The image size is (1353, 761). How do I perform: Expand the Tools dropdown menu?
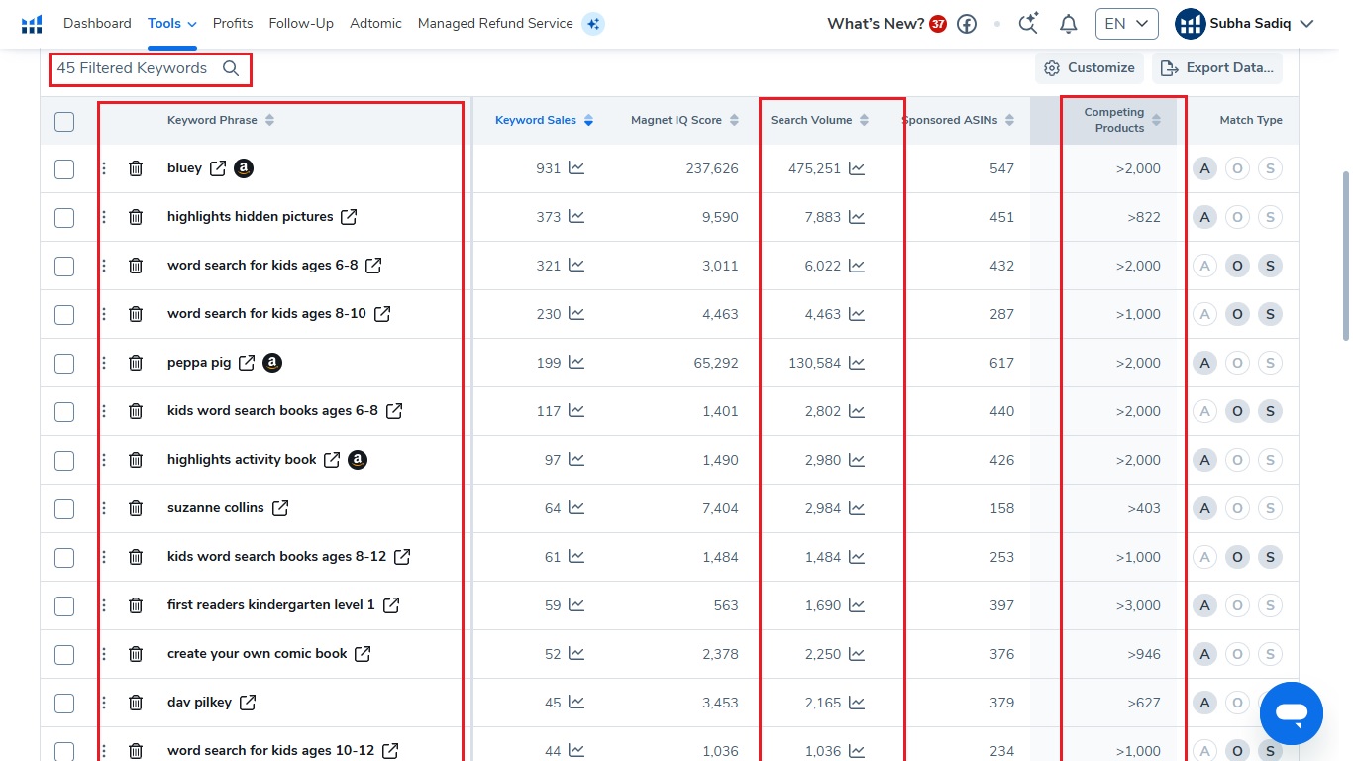pos(172,23)
